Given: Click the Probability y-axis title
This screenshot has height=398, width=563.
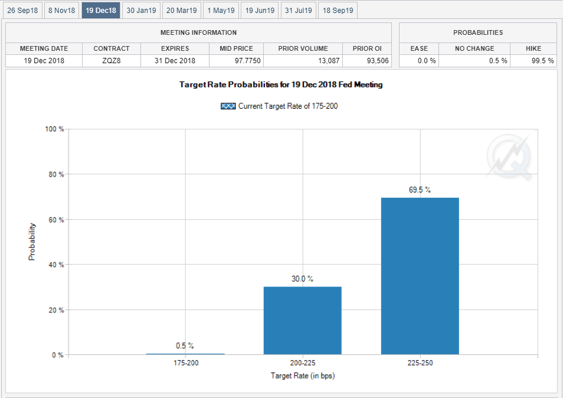Looking at the screenshot, I should click(x=32, y=242).
